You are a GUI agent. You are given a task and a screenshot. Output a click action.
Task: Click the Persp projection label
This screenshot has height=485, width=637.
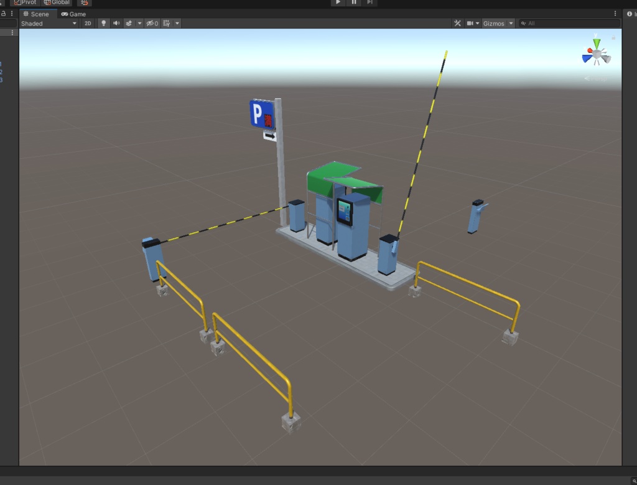596,78
